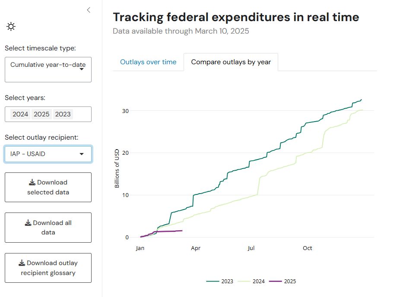Click 'Select timescale type:' label
The width and height of the screenshot is (403, 297).
point(40,48)
